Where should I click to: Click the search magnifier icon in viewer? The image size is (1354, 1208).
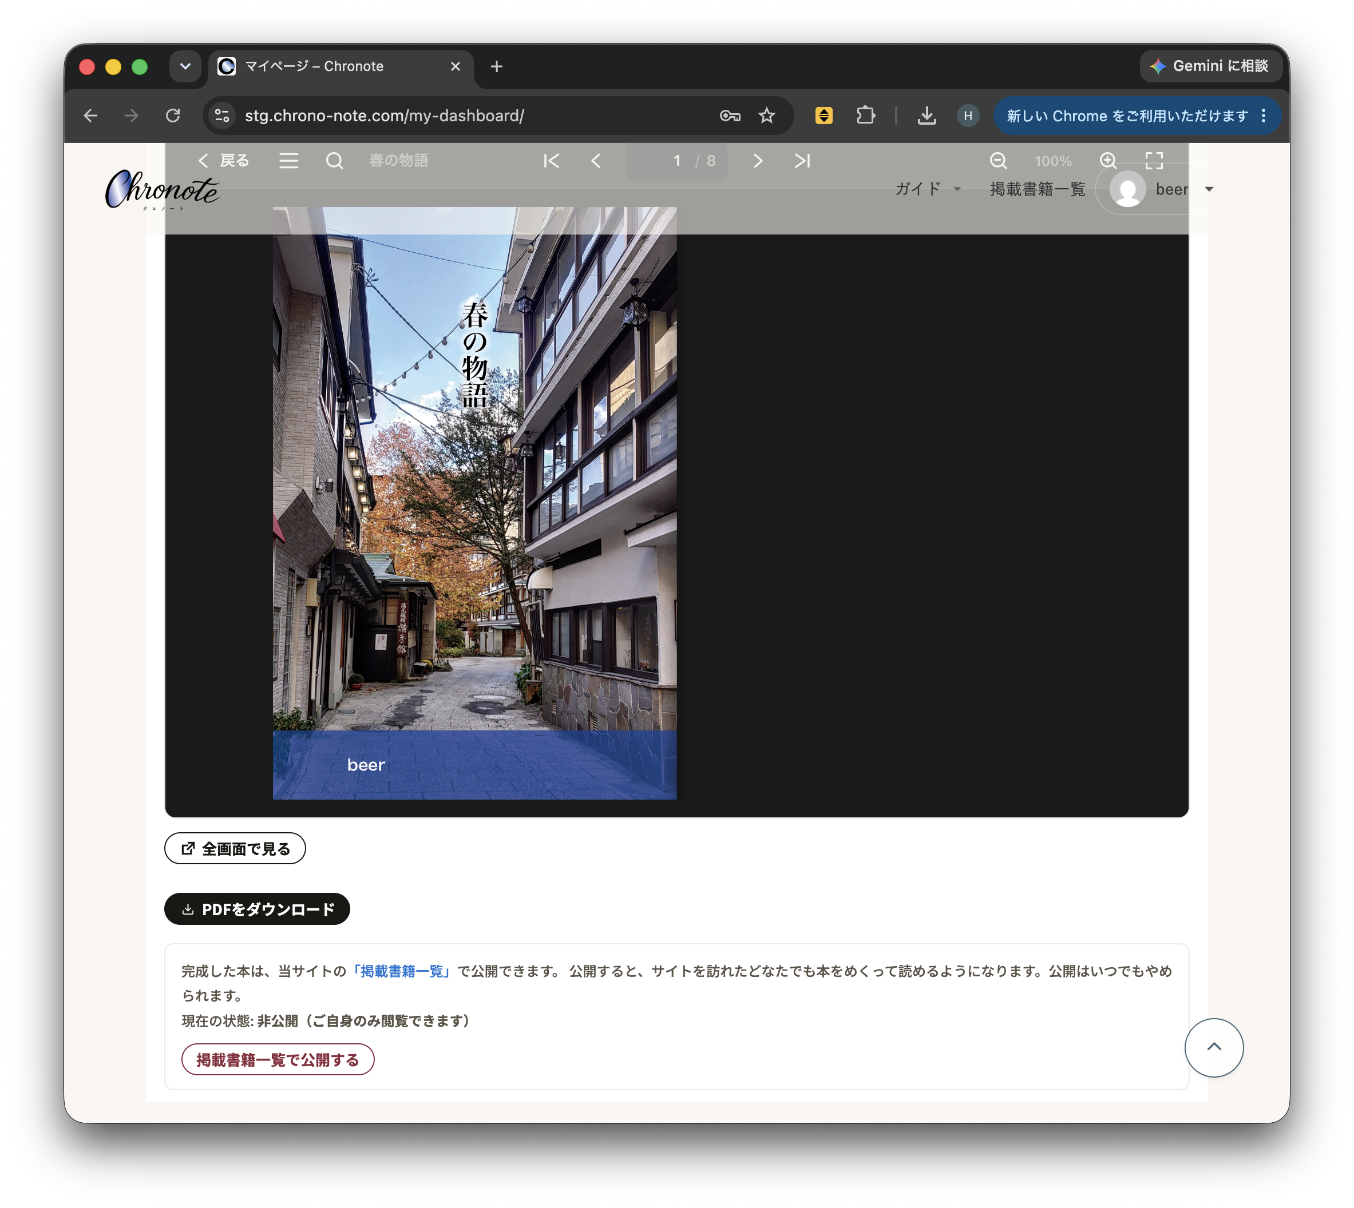335,161
